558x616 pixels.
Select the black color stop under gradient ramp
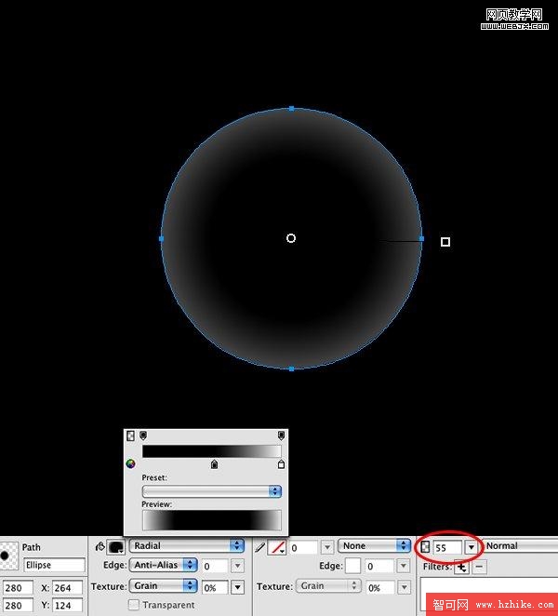tap(215, 463)
